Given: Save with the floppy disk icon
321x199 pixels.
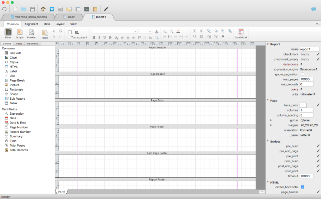Looking at the screenshot, I should point(32,9).
